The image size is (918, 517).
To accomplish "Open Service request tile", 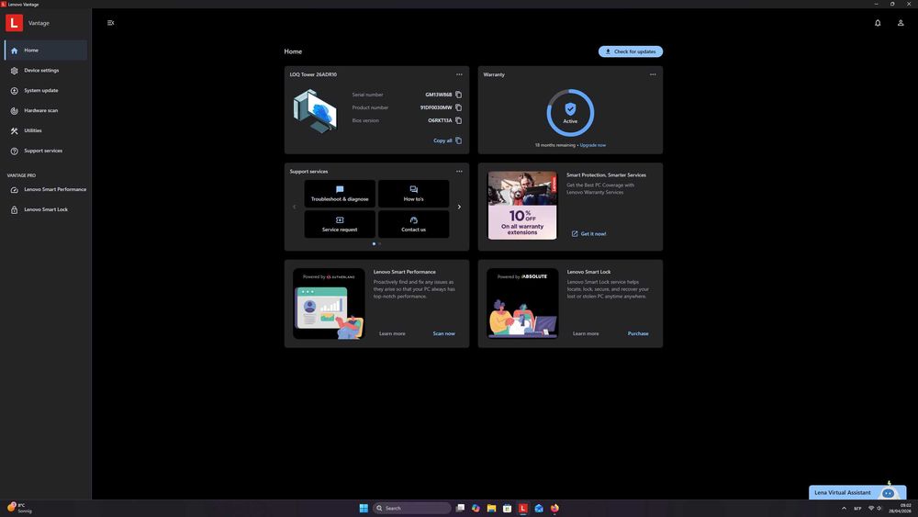I will 340,224.
